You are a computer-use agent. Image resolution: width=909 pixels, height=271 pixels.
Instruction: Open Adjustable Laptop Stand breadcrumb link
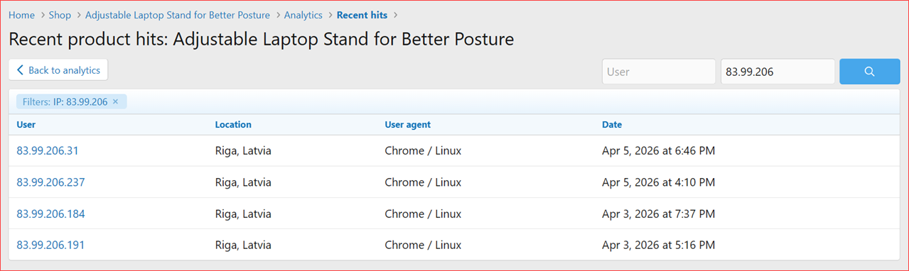pos(178,15)
